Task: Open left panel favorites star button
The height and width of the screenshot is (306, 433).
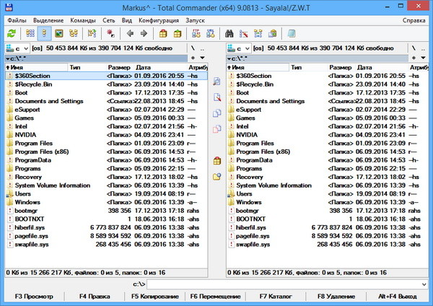Action: (193, 58)
